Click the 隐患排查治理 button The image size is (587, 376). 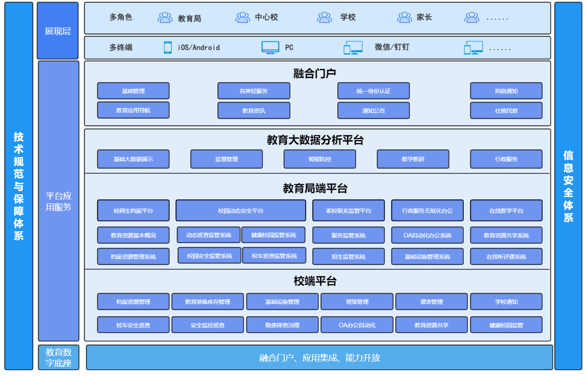282,325
